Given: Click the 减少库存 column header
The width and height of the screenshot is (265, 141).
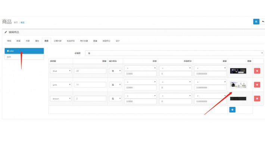Looking at the screenshot, I should pyautogui.click(x=113, y=61).
